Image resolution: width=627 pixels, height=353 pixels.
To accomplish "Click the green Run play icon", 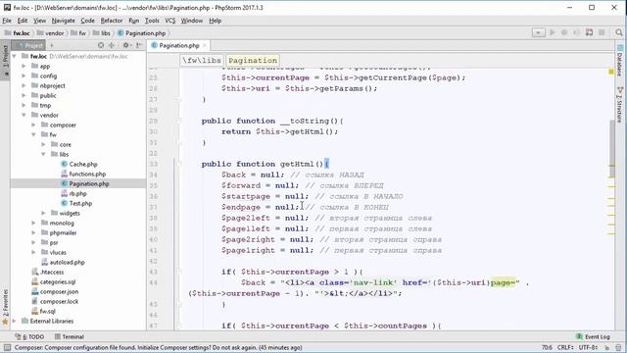I will [553, 32].
